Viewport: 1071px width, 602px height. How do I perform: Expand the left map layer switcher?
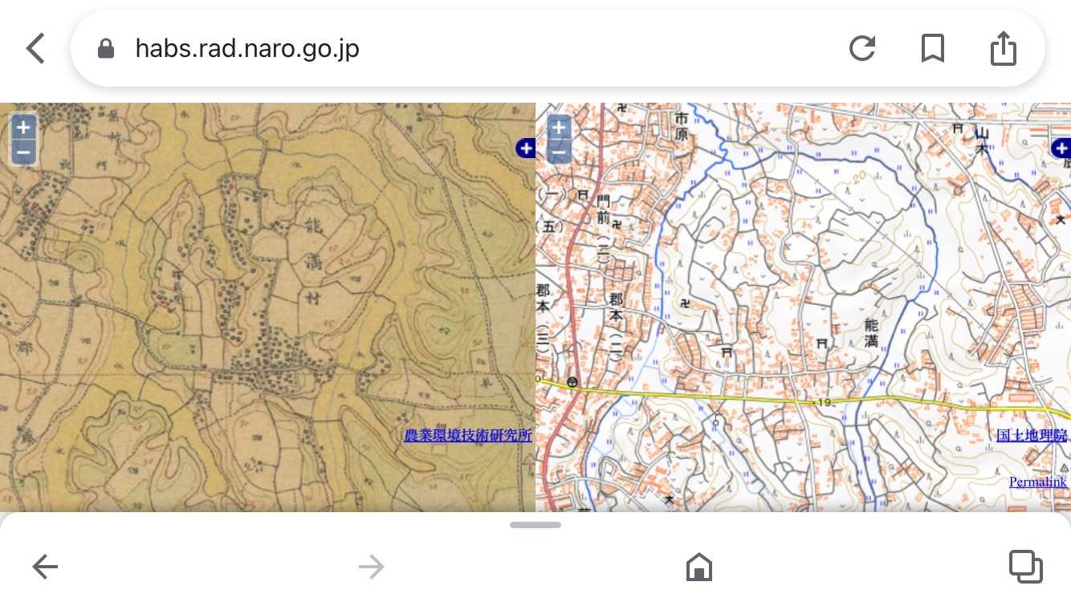(526, 148)
